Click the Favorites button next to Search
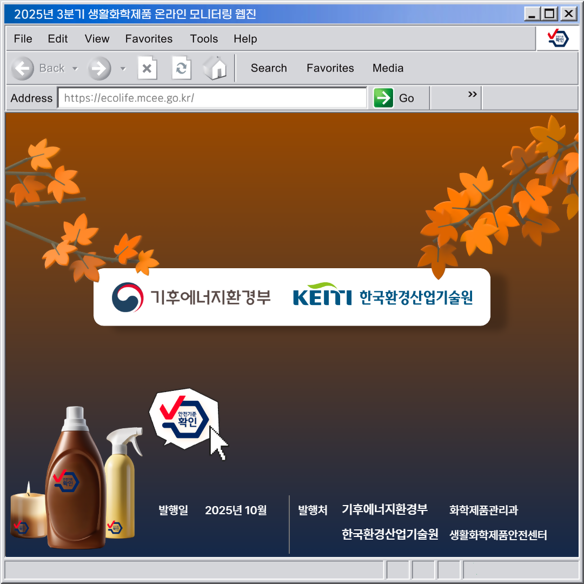 (x=330, y=68)
